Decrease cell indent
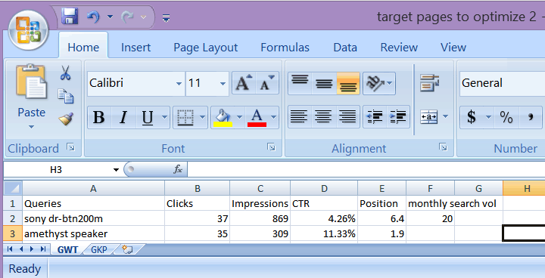This screenshot has width=545, height=278. pyautogui.click(x=375, y=117)
